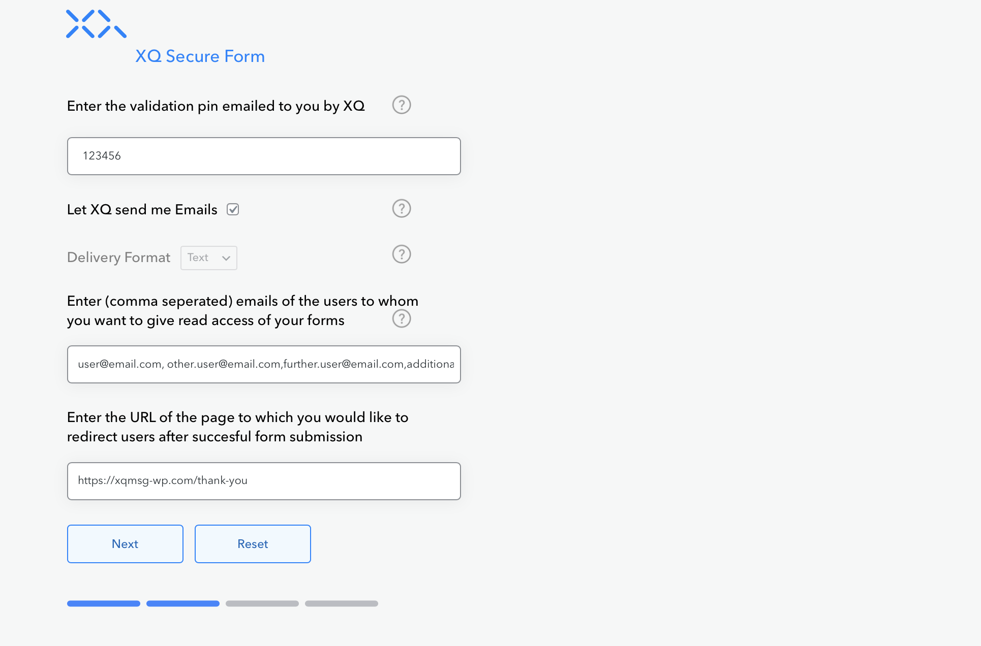Click the Delivery Format chevron arrow
981x646 pixels.
coord(226,258)
